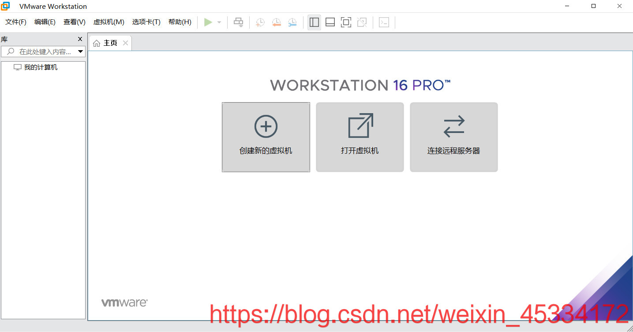This screenshot has height=332, width=633.
Task: Open the 查看(V) menu
Action: click(x=75, y=22)
